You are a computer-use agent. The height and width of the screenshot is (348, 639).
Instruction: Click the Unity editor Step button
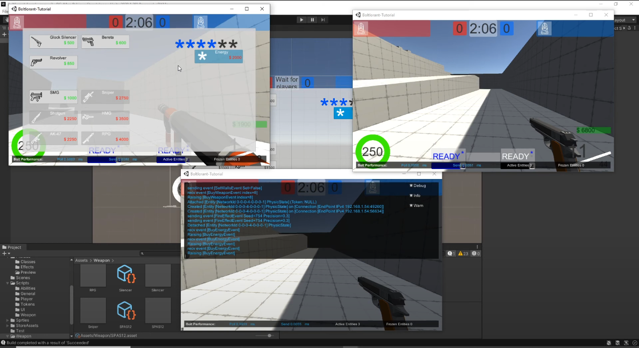[323, 20]
